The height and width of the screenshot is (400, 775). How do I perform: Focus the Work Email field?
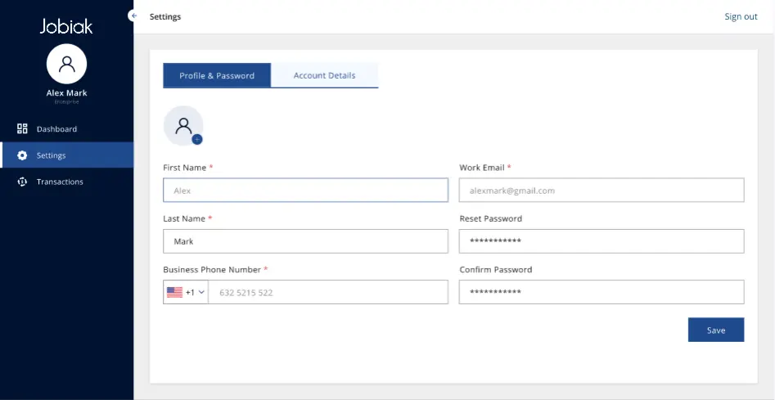click(602, 190)
